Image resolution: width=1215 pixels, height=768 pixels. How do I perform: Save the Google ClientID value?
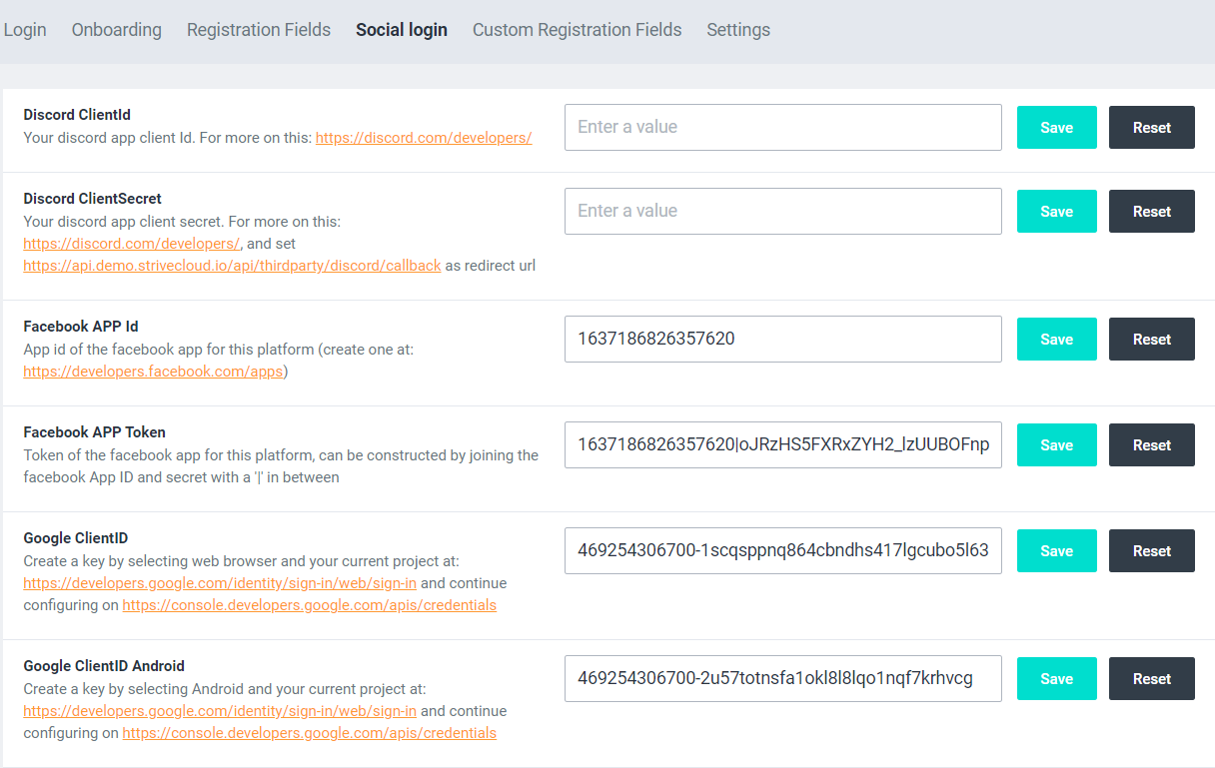1056,551
